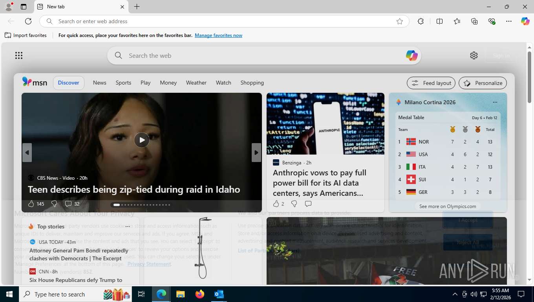Open File Explorer from taskbar
This screenshot has width=534, height=302.
(x=180, y=294)
